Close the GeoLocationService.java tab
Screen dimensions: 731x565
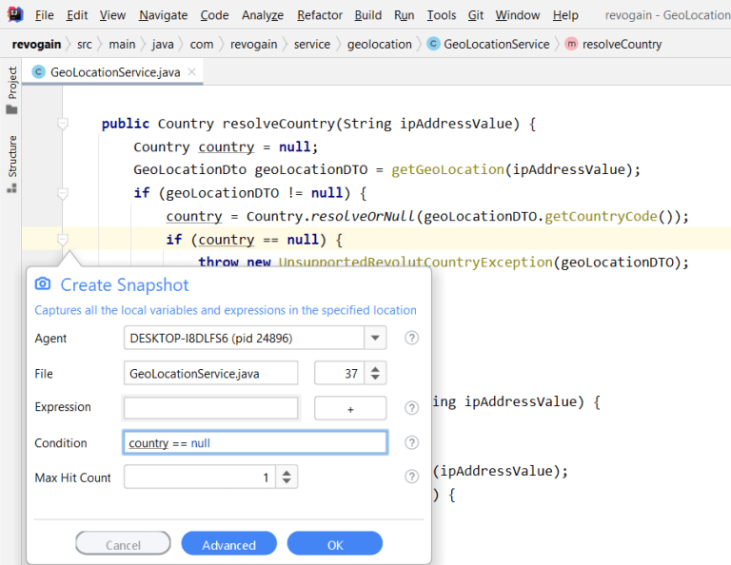(191, 71)
